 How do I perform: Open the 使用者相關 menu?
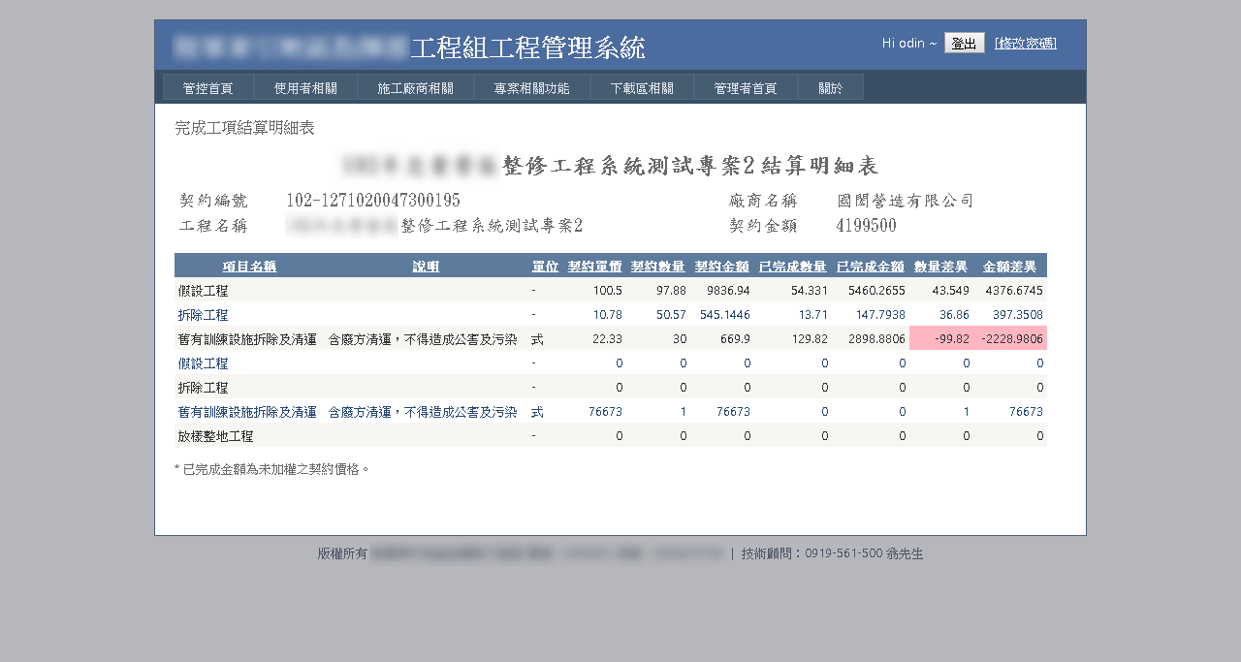(x=305, y=88)
